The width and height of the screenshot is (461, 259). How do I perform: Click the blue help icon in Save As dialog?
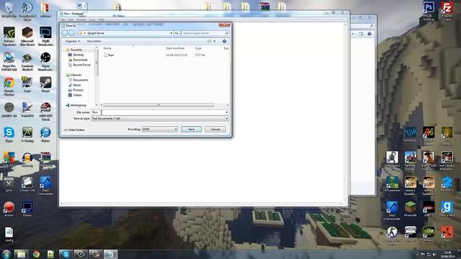224,42
